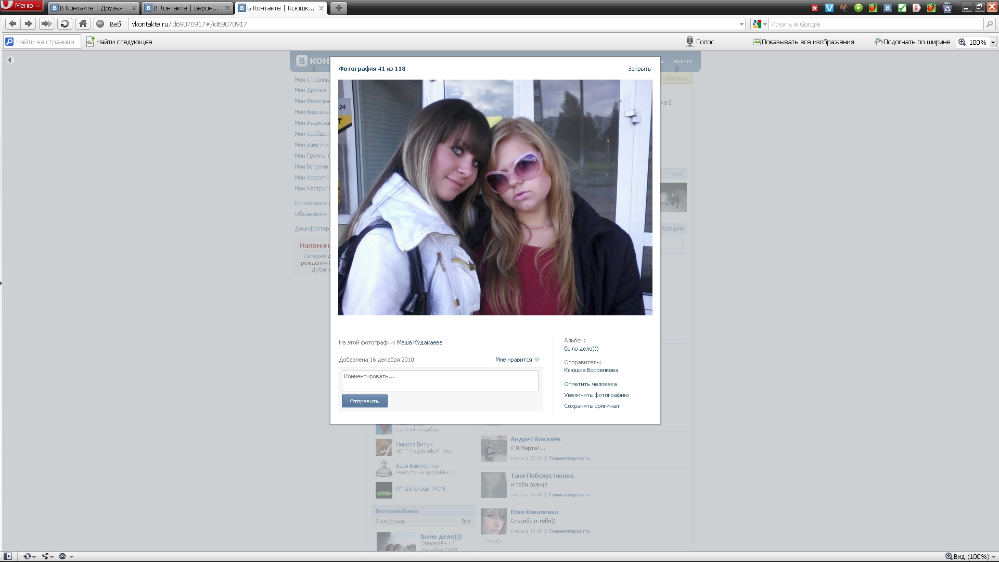This screenshot has height=562, width=999.
Task: Open 'Мои Друзья' in VK sidebar
Action: [310, 90]
